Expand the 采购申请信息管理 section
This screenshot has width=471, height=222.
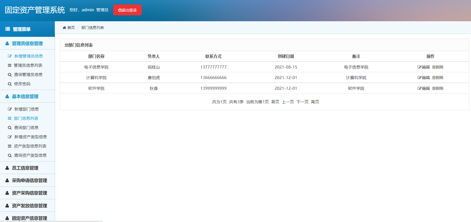pos(27,180)
